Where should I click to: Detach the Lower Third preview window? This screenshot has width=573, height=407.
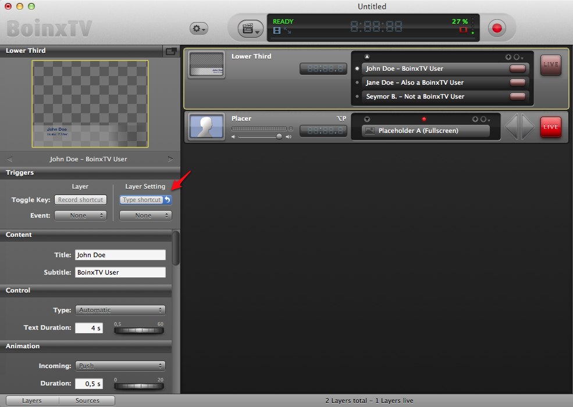click(x=171, y=51)
